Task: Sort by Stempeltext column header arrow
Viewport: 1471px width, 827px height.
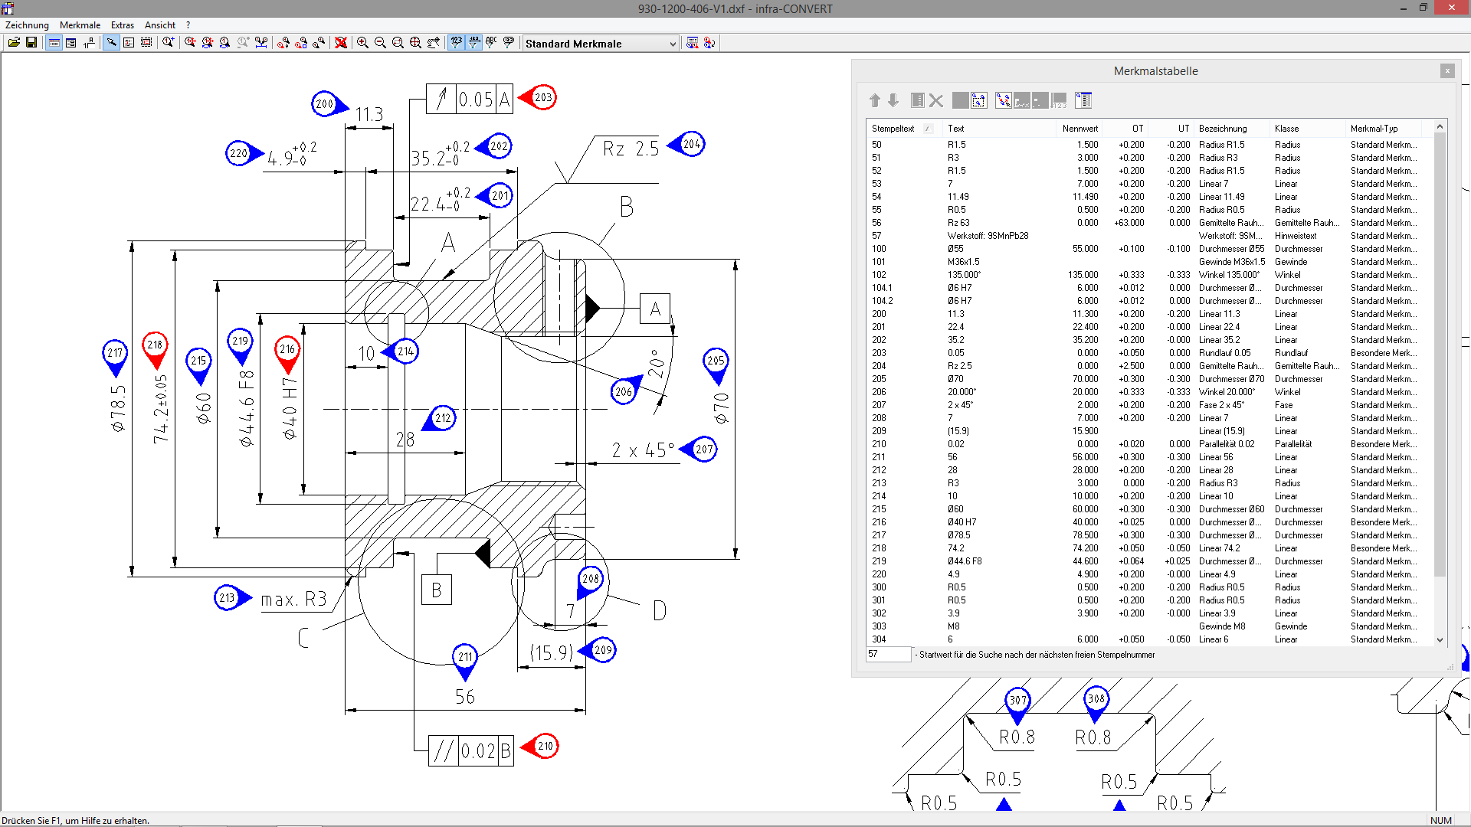Action: pos(927,129)
